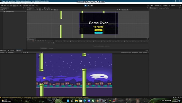Select the Rect transform tool
Screen dimensions: 182x103
click(x=14, y=6)
